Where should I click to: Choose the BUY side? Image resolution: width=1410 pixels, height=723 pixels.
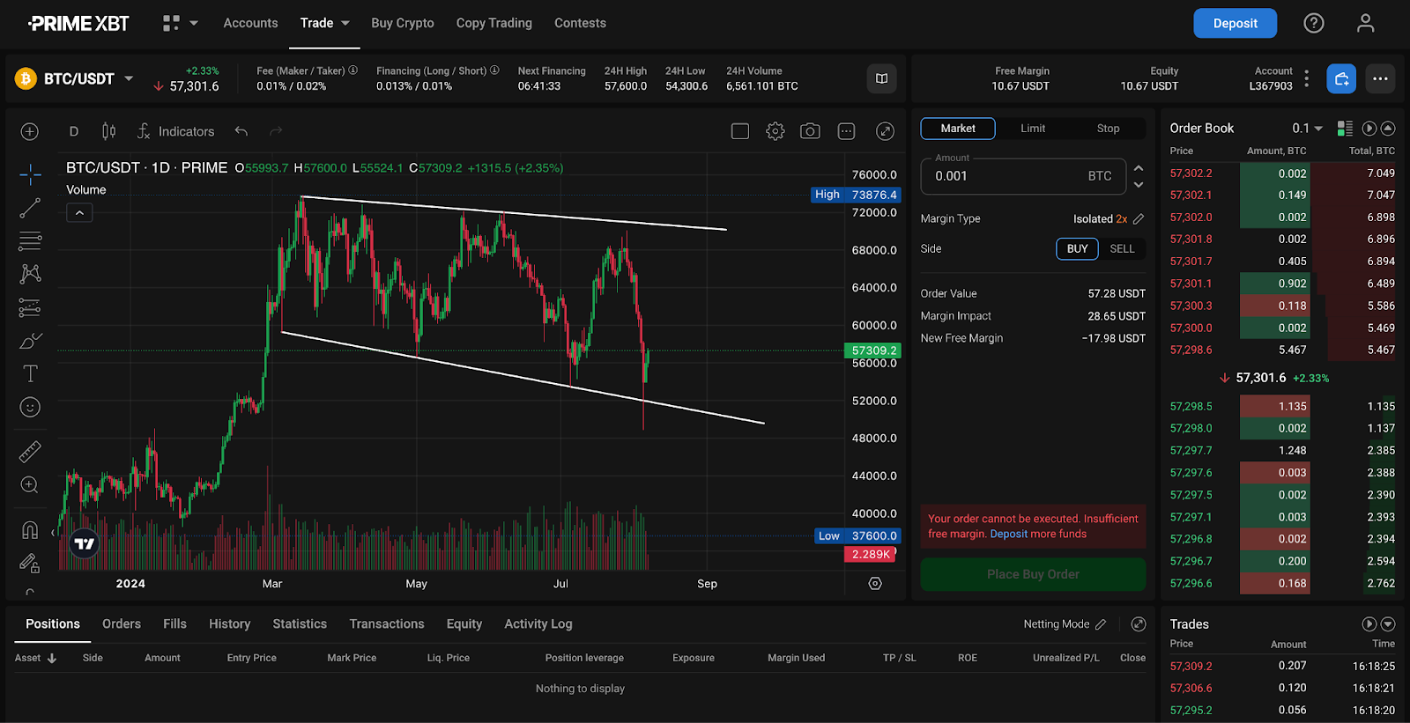click(1077, 249)
